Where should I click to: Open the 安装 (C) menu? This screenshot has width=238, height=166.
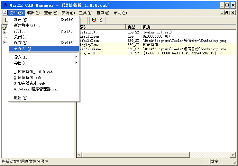point(68,13)
